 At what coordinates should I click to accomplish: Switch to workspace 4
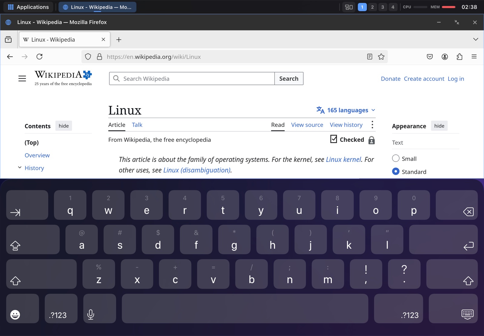point(393,7)
